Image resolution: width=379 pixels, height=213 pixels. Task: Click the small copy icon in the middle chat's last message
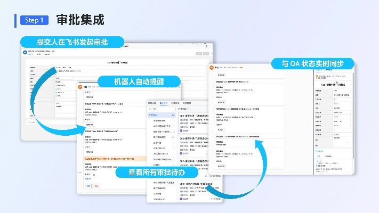(94, 175)
